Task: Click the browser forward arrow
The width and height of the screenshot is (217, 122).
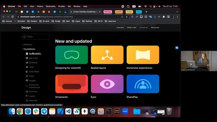Action: (x=8, y=17)
